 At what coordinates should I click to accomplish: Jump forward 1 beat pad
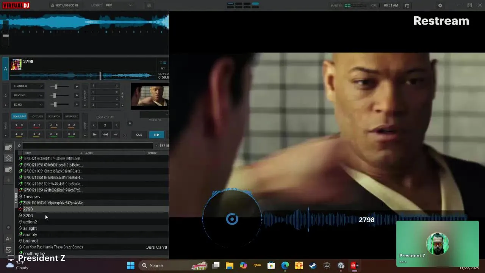[x=36, y=125]
